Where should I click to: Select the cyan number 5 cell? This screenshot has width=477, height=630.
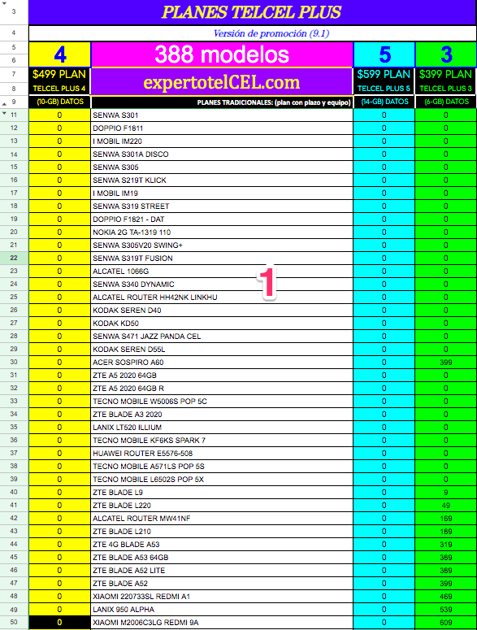[x=384, y=54]
